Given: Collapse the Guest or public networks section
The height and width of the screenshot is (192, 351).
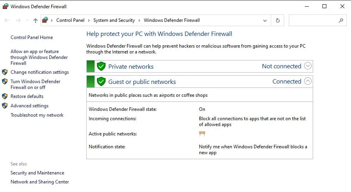Looking at the screenshot, I should (x=308, y=81).
